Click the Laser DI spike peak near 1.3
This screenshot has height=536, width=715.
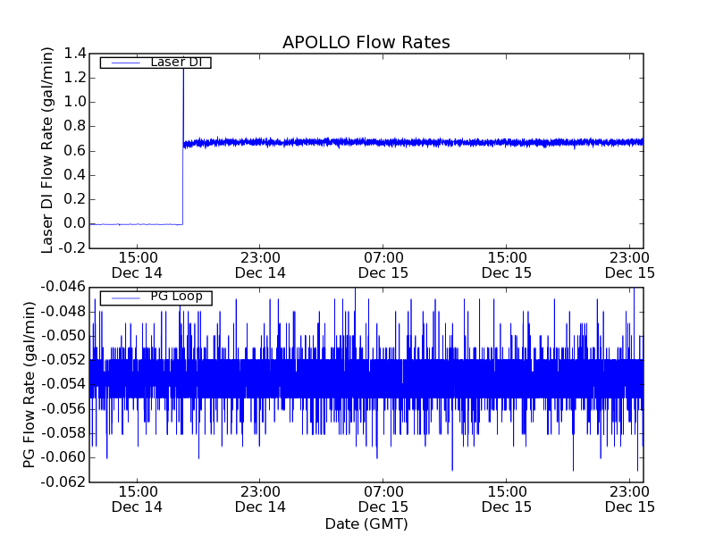point(183,70)
